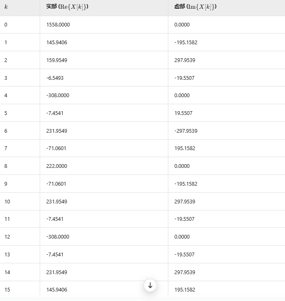Click the row index 13 cell

coord(7,255)
